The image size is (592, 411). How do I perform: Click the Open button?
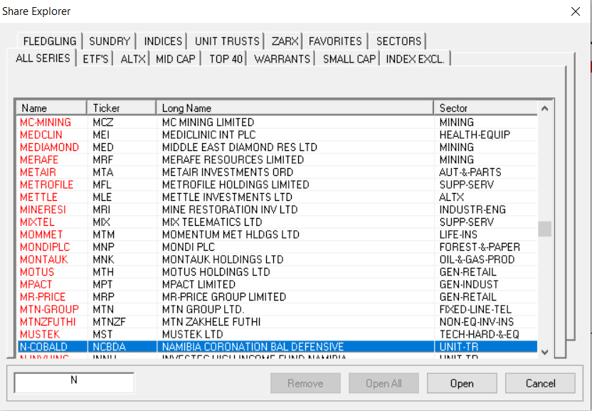click(x=462, y=383)
